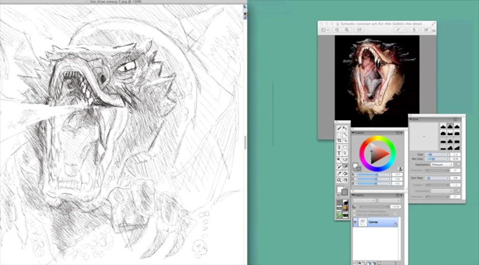Click the Share button in Preview
Screen dimensions: 479x265
(359, 30)
